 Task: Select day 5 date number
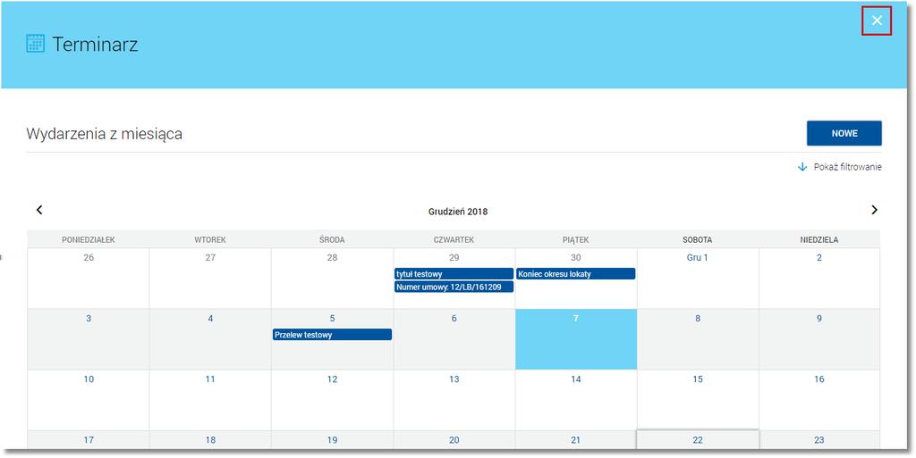click(333, 318)
